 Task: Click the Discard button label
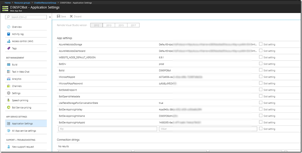[x=78, y=17]
